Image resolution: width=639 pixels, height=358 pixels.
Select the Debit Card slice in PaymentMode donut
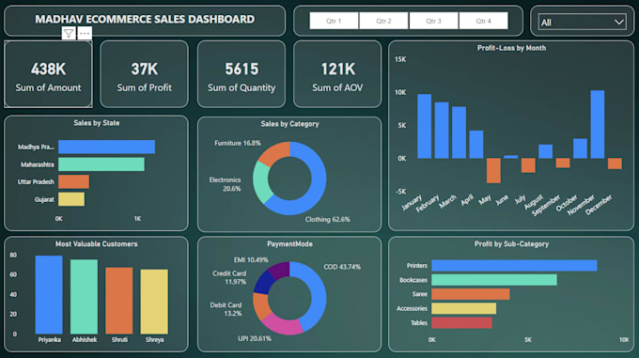coord(260,305)
